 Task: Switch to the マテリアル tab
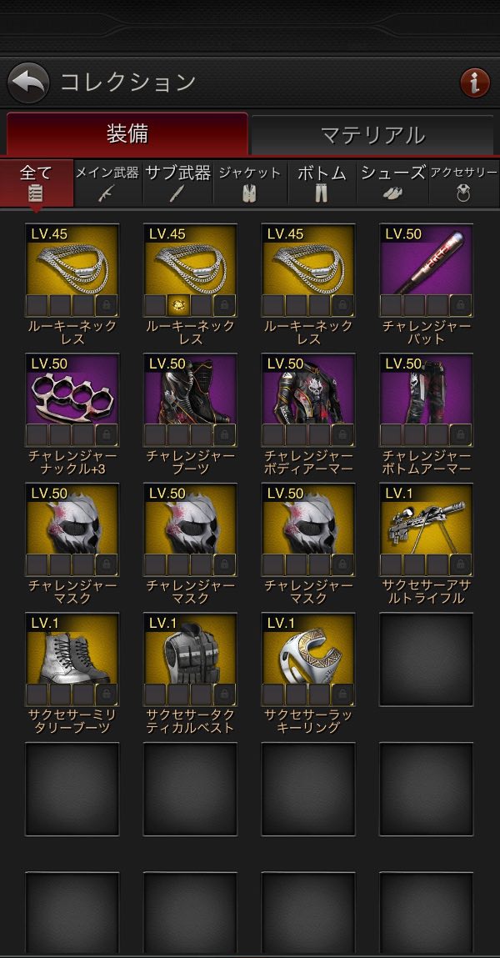[x=372, y=135]
